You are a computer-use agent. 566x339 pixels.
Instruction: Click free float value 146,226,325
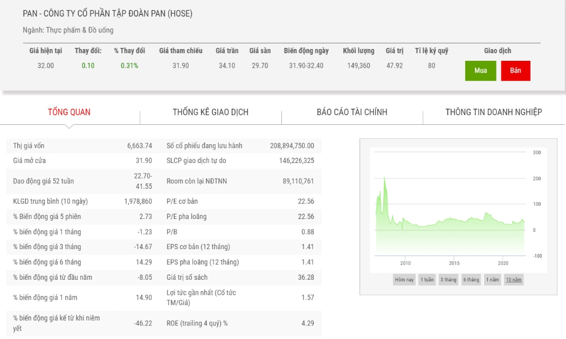coord(296,161)
